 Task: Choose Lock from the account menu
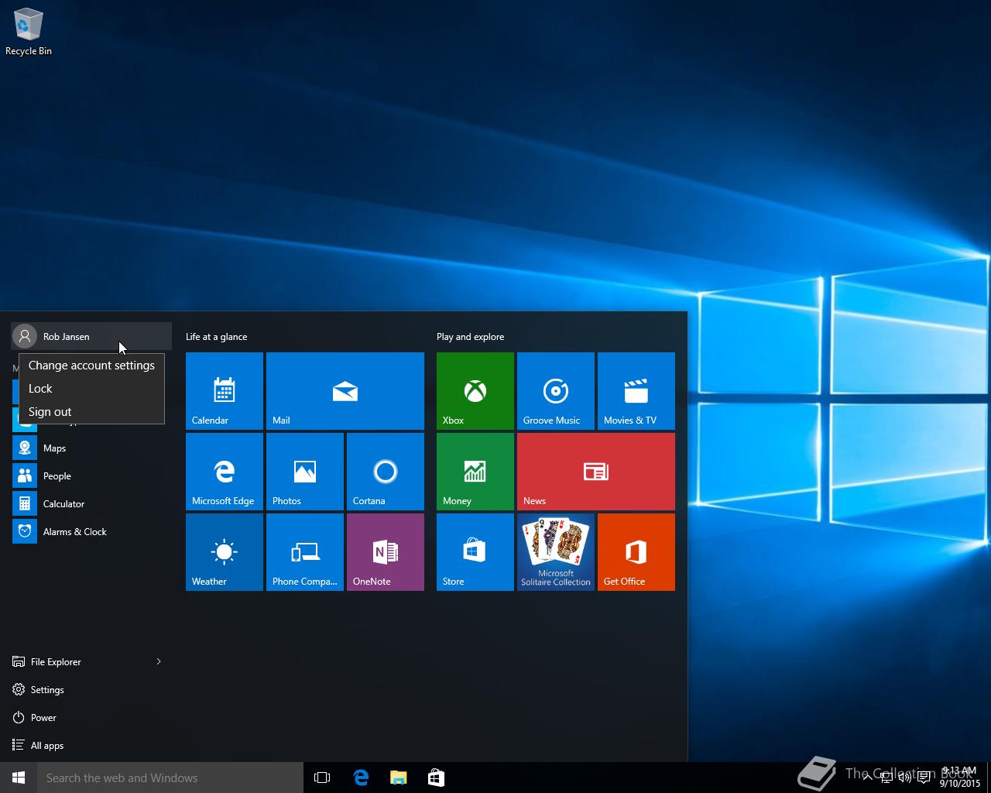pyautogui.click(x=91, y=389)
